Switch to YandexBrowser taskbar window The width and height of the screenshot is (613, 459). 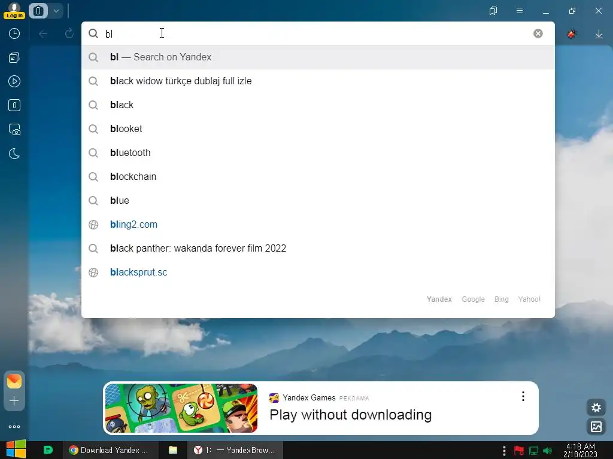tap(235, 450)
